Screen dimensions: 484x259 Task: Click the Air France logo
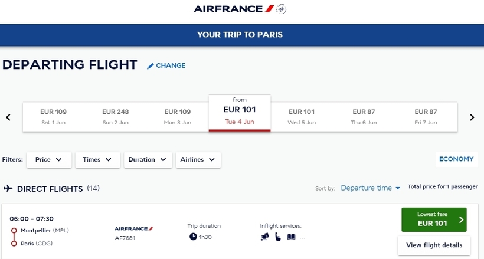(x=234, y=9)
